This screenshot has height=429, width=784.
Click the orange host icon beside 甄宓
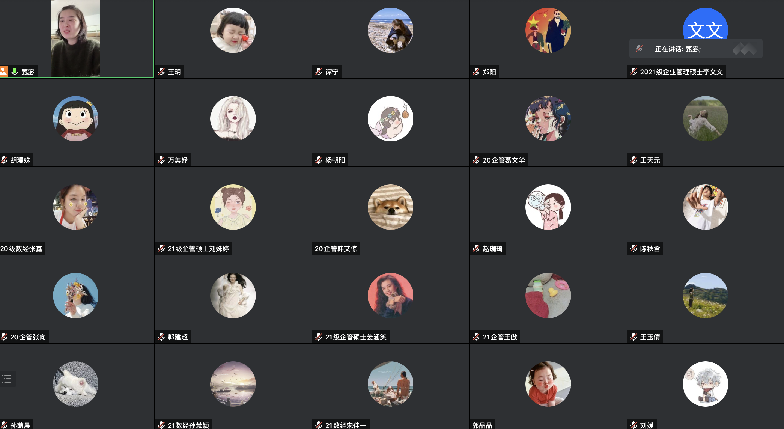point(4,71)
